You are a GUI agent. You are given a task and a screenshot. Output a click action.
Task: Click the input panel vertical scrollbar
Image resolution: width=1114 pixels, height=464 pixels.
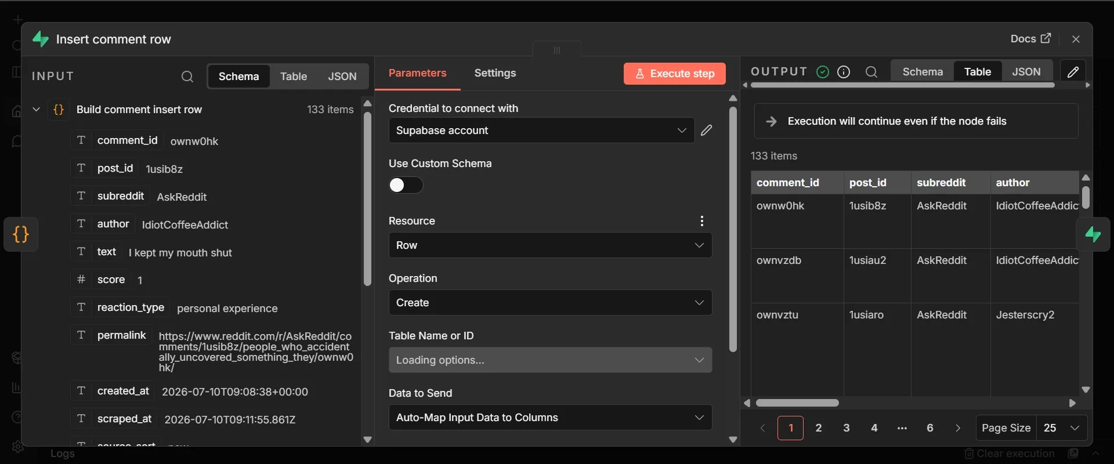367,199
